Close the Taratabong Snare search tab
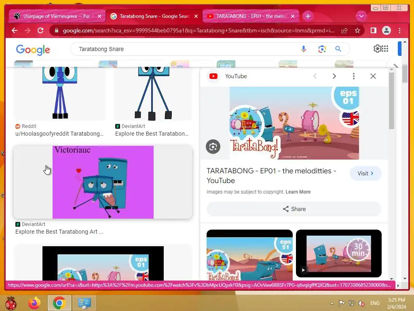Screen dimensions: 414x311 (x=196, y=16)
